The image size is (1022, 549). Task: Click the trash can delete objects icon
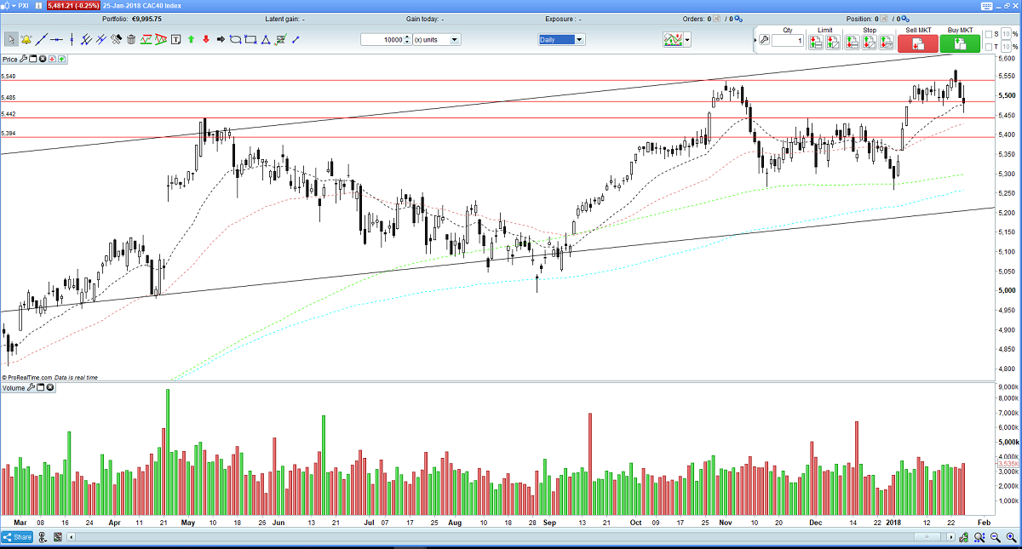(x=131, y=39)
